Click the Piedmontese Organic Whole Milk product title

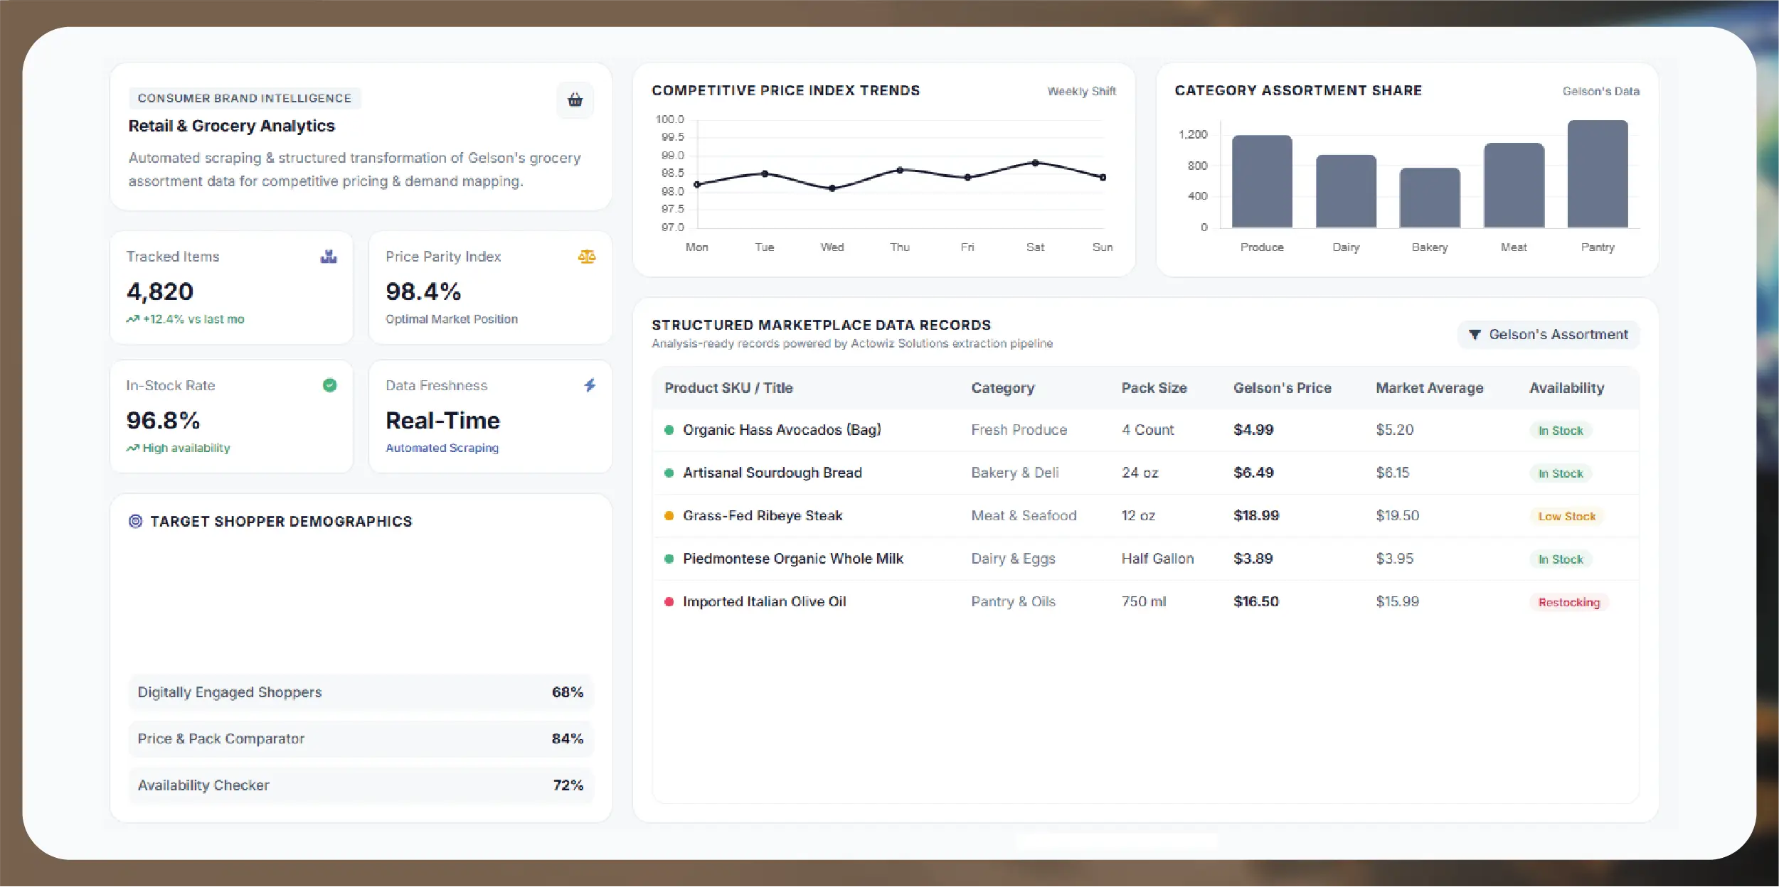793,559
